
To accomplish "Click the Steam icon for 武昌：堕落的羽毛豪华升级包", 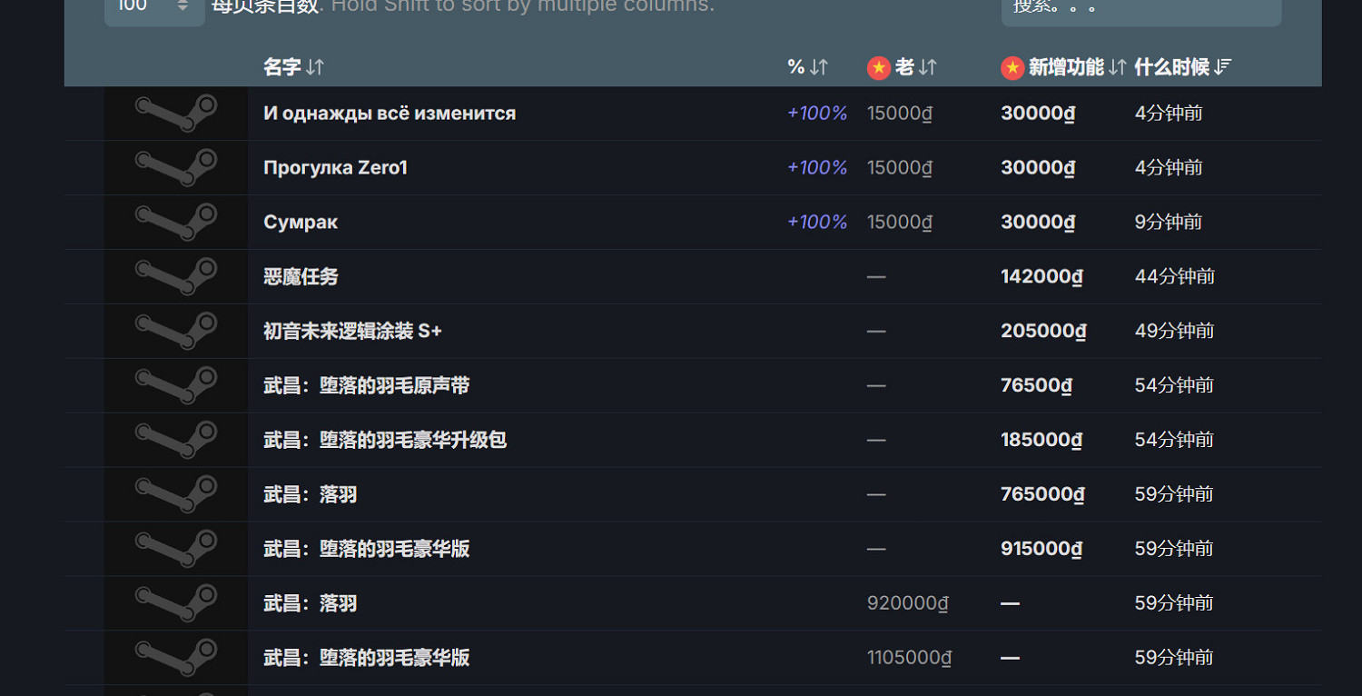I will pos(176,441).
